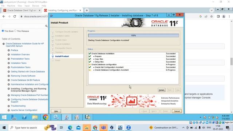Viewport: 233px width, 131px height.
Task: Open File Explorer in guest taskbar
Action: [x=35, y=117]
